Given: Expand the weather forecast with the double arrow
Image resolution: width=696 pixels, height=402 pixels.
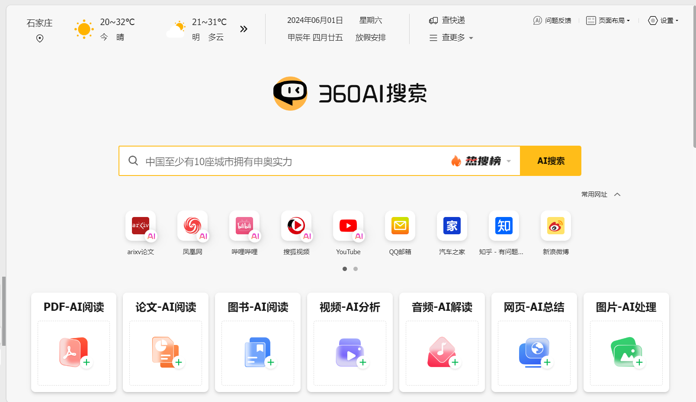Looking at the screenshot, I should [x=244, y=29].
